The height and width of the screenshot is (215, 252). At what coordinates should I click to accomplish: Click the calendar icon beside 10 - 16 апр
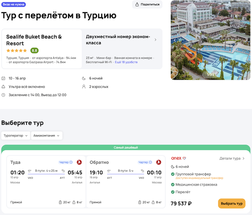[4, 79]
